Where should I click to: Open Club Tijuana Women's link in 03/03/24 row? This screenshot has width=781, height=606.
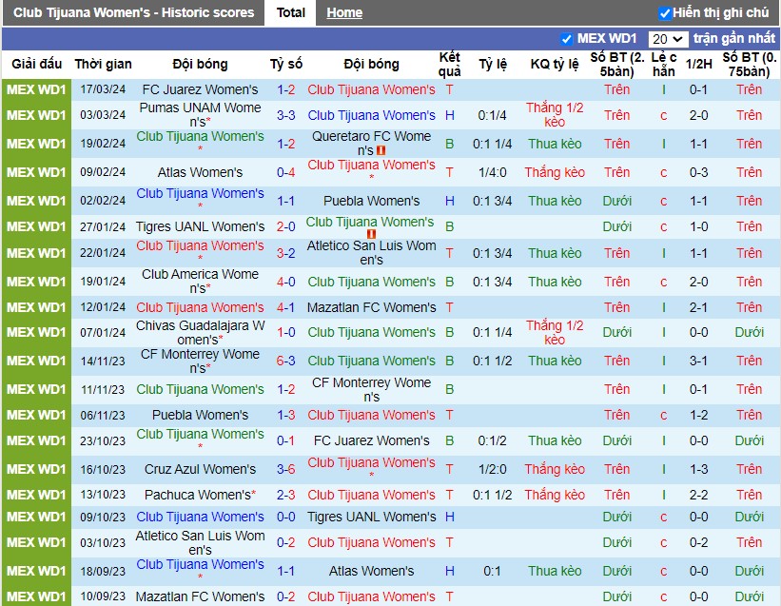point(372,115)
